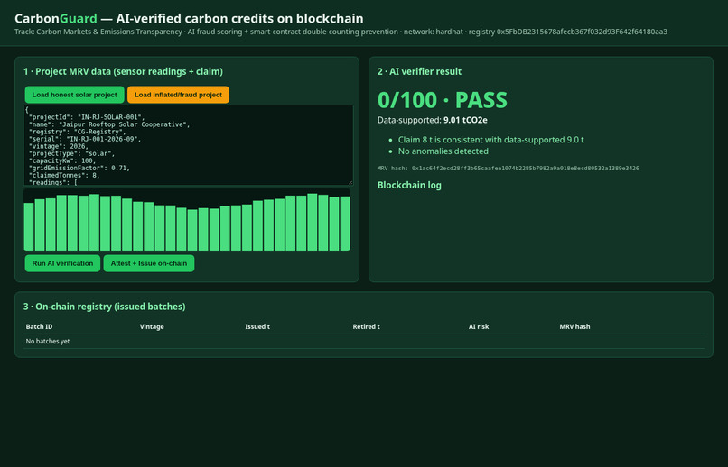
Task: Click the 'MRV hash' column header
Action: click(574, 326)
